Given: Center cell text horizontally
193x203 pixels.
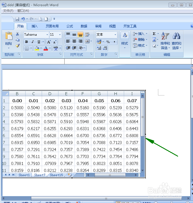Looking at the screenshot, I should click(x=74, y=41).
